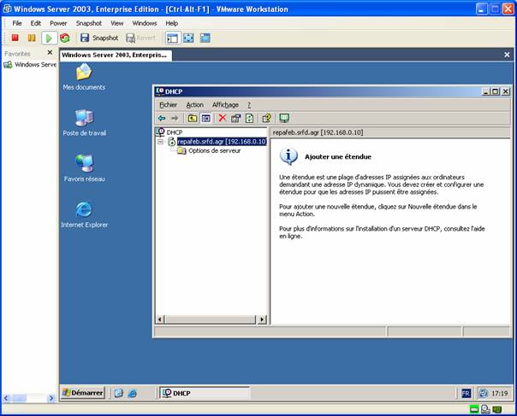Click the Refresh icon in DHCP toolbar
Viewport: 517px width, 416px height.
250,118
